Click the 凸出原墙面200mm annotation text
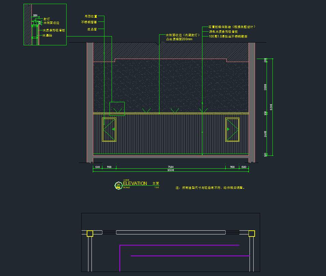The height and width of the screenshot is (276, 326). coord(179,39)
